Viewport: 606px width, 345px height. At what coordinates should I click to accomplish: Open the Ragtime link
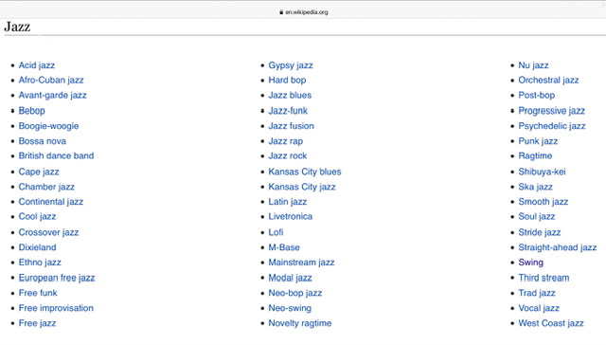point(535,155)
